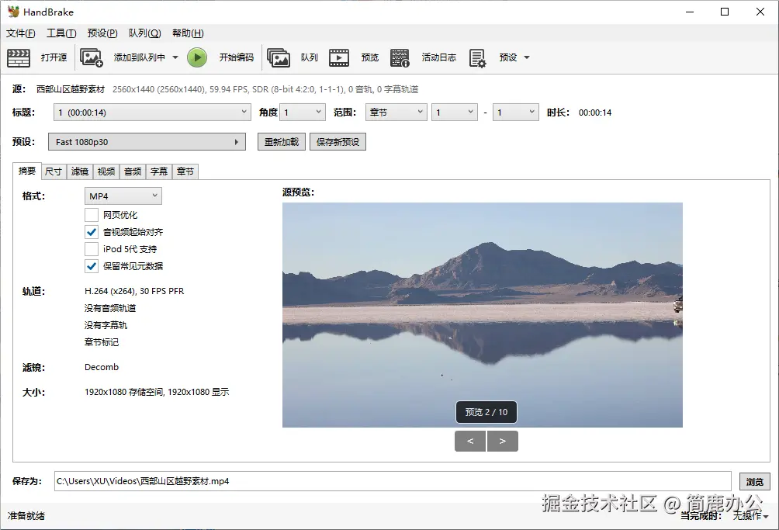Click the Presets document gear icon
The width and height of the screenshot is (779, 530).
[x=477, y=57]
